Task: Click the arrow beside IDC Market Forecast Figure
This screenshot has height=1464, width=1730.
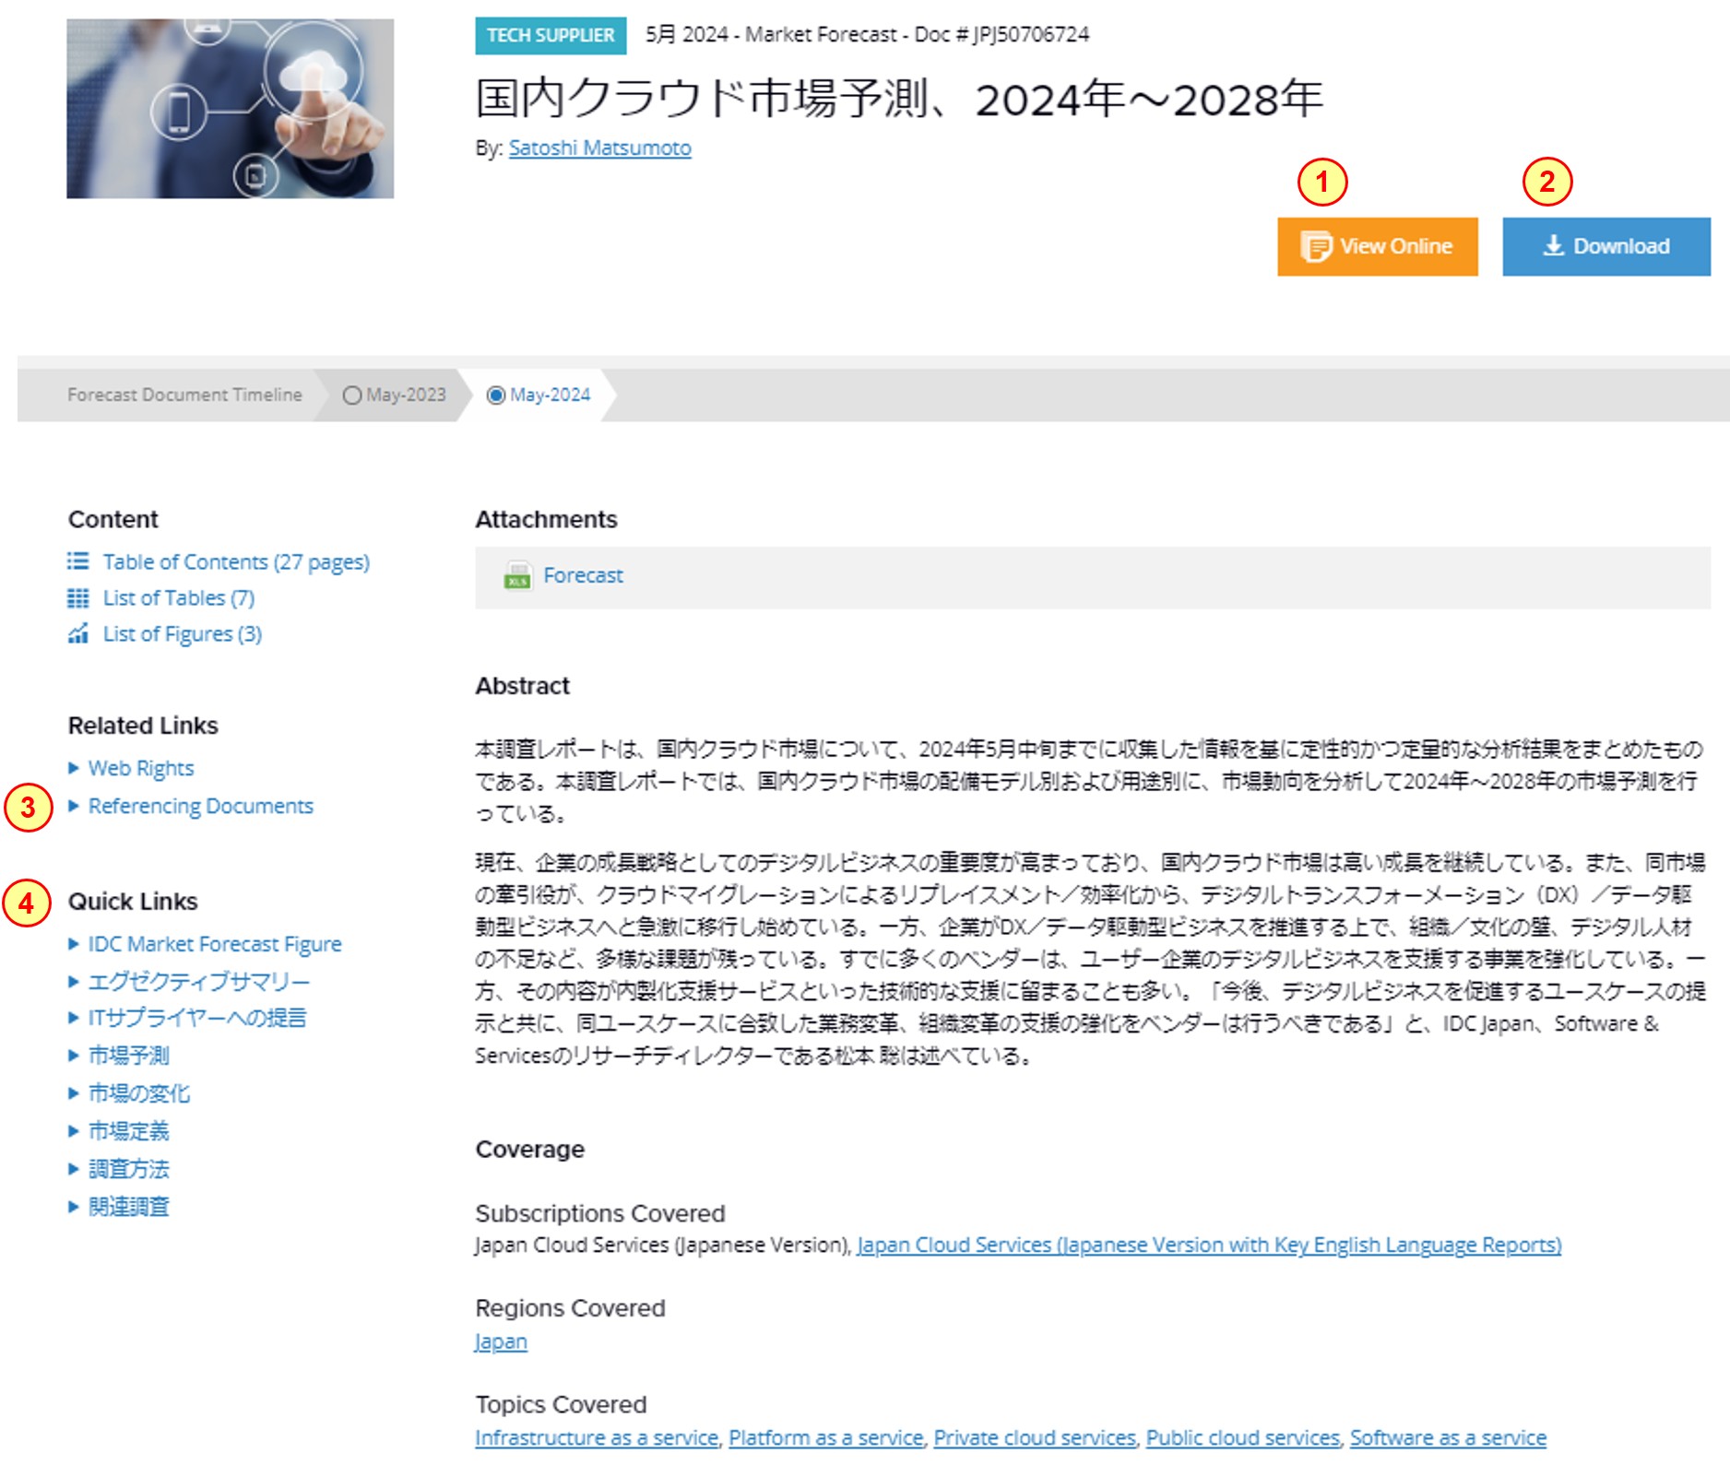Action: point(74,943)
